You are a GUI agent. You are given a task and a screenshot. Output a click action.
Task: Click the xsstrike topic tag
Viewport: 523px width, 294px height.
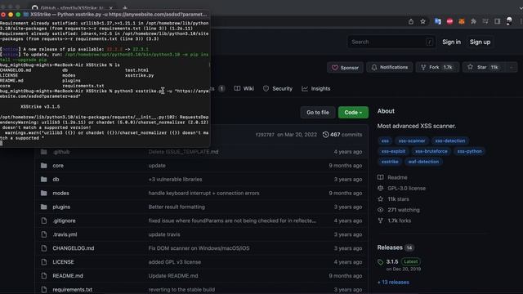click(x=390, y=162)
